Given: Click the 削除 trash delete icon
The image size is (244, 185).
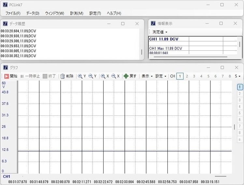Looking at the screenshot, I should pyautogui.click(x=67, y=76).
